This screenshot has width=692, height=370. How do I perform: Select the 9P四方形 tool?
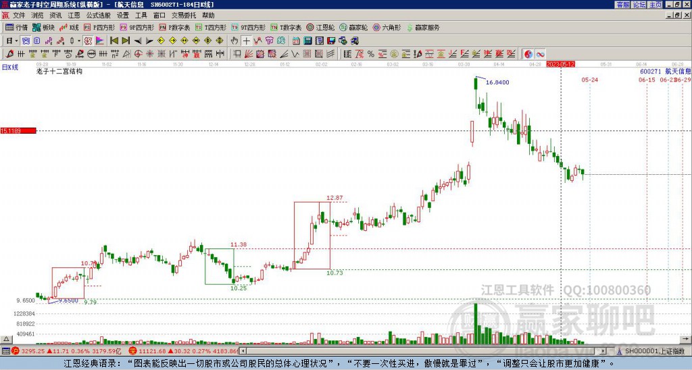tap(137, 27)
